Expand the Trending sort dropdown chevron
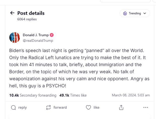 click(144, 13)
